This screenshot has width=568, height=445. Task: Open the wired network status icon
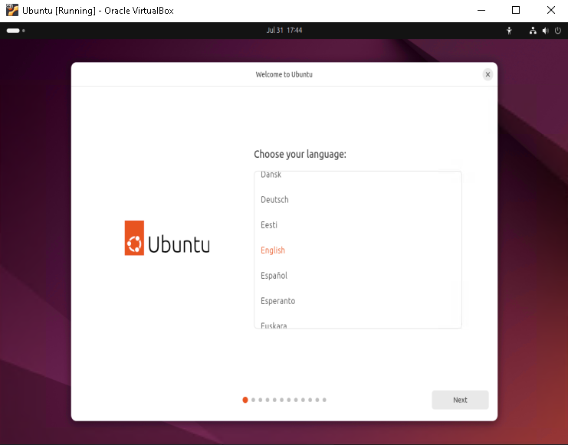coord(533,31)
